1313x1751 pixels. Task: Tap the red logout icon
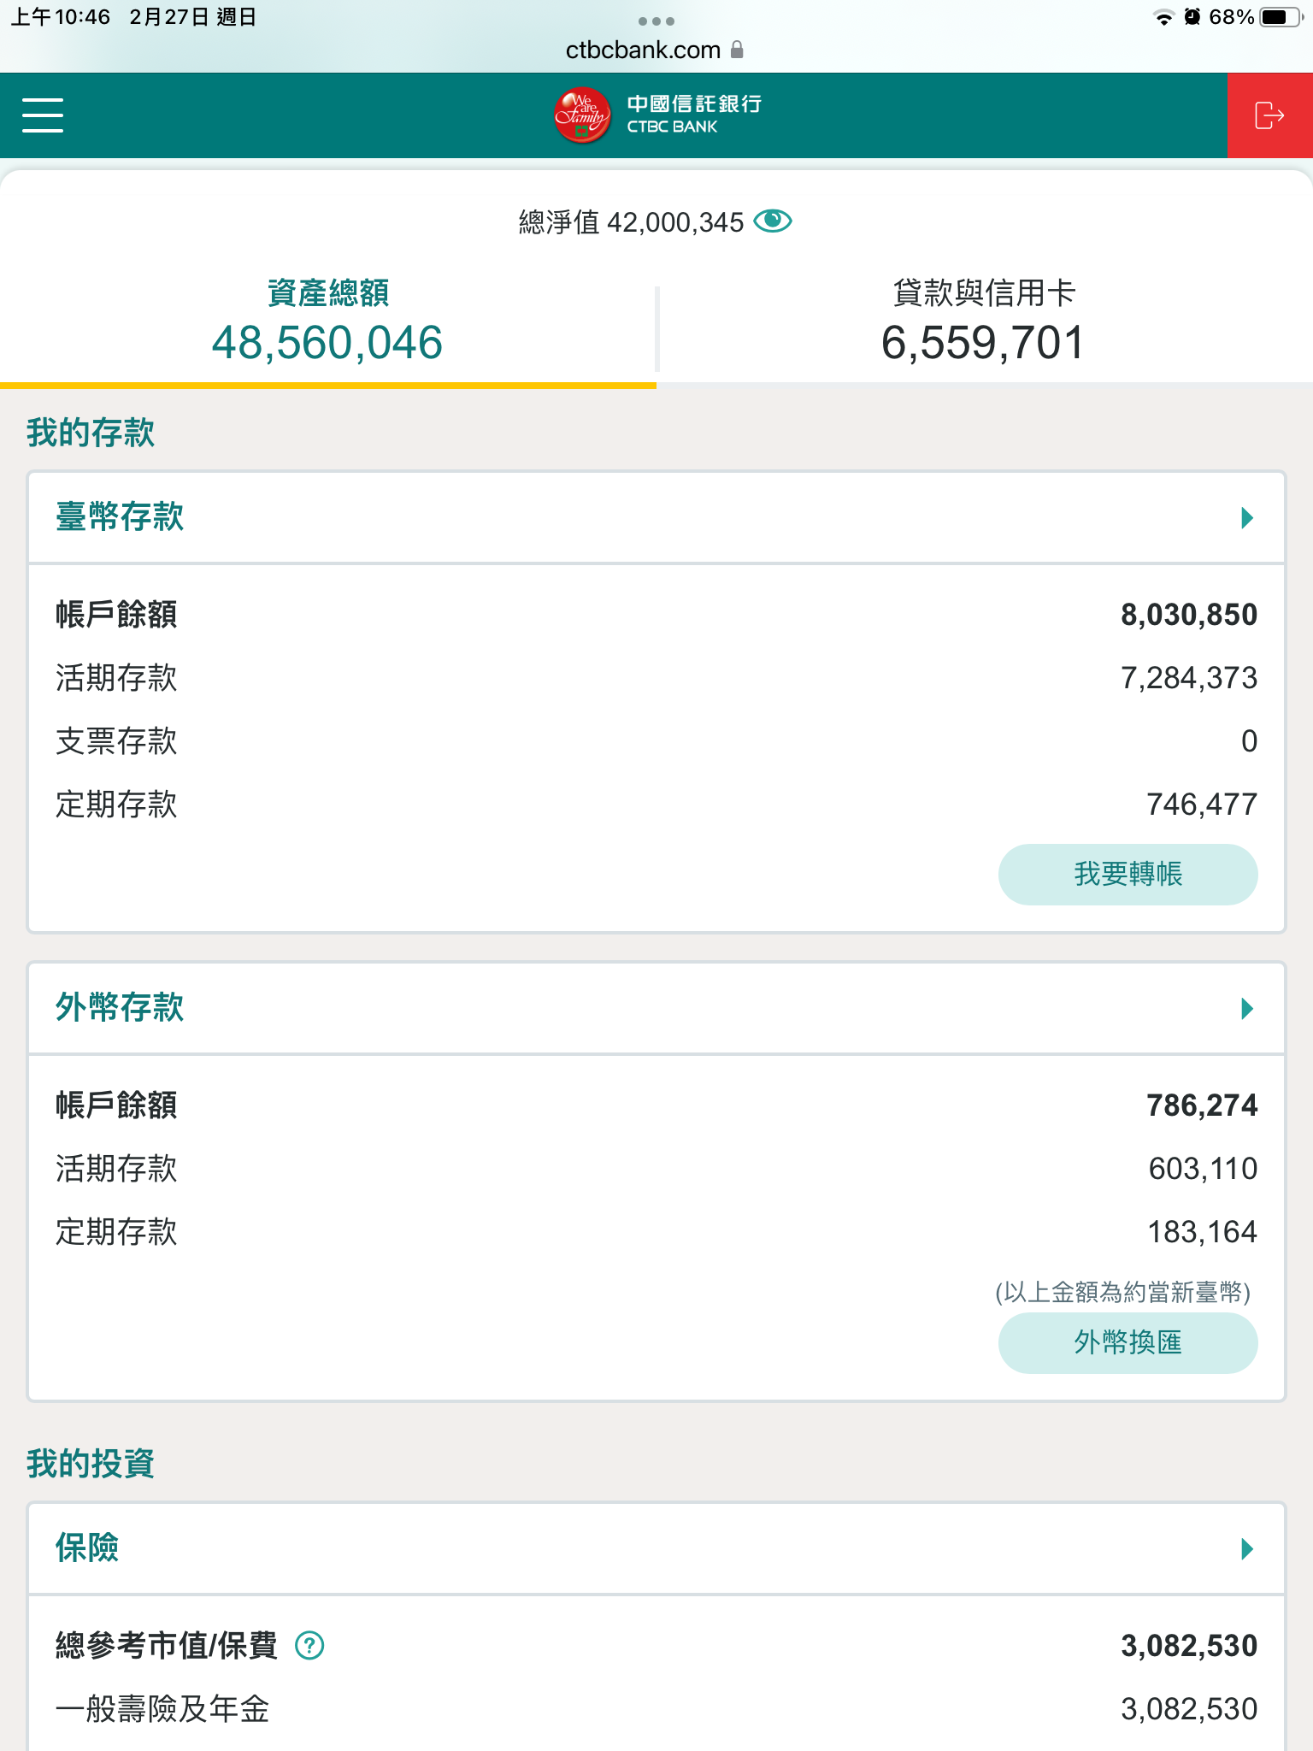[1269, 115]
